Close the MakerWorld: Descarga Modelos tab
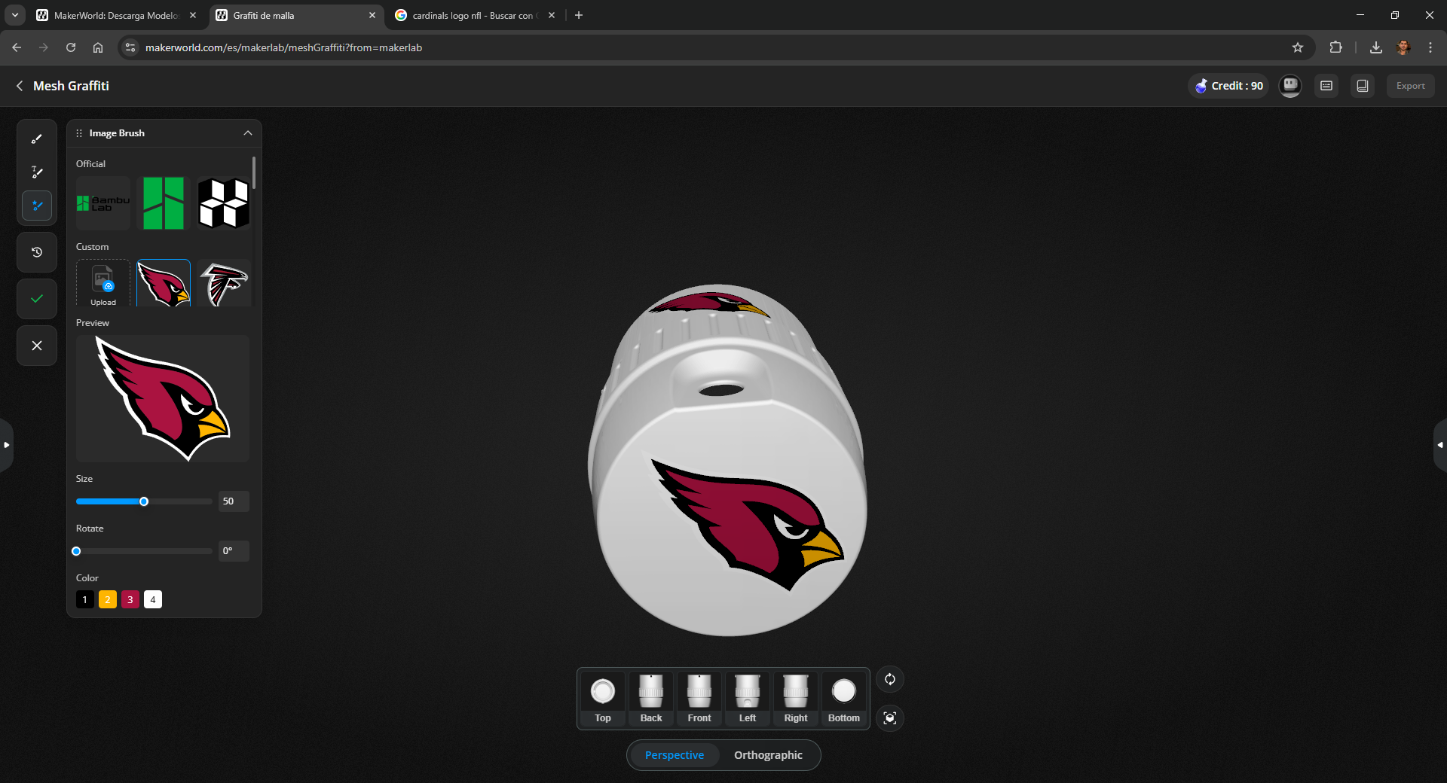Screen dimensions: 1447x783 (193, 15)
